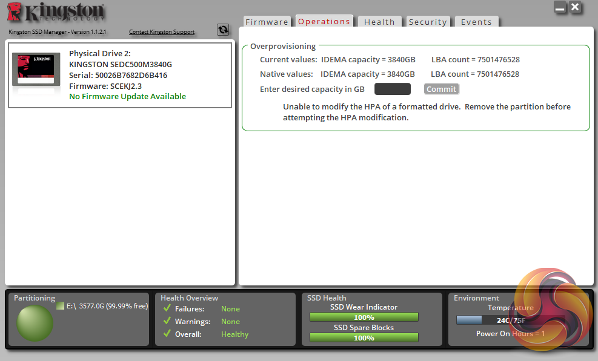Image resolution: width=598 pixels, height=361 pixels.
Task: View the Events tab
Action: [476, 22]
